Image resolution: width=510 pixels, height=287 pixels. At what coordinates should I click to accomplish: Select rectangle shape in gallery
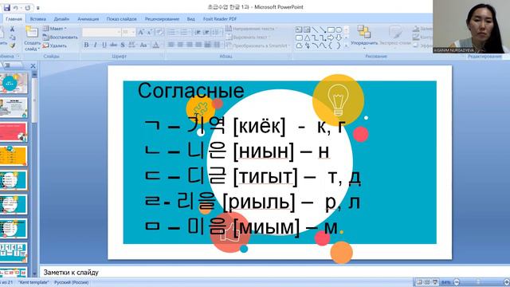[331, 30]
